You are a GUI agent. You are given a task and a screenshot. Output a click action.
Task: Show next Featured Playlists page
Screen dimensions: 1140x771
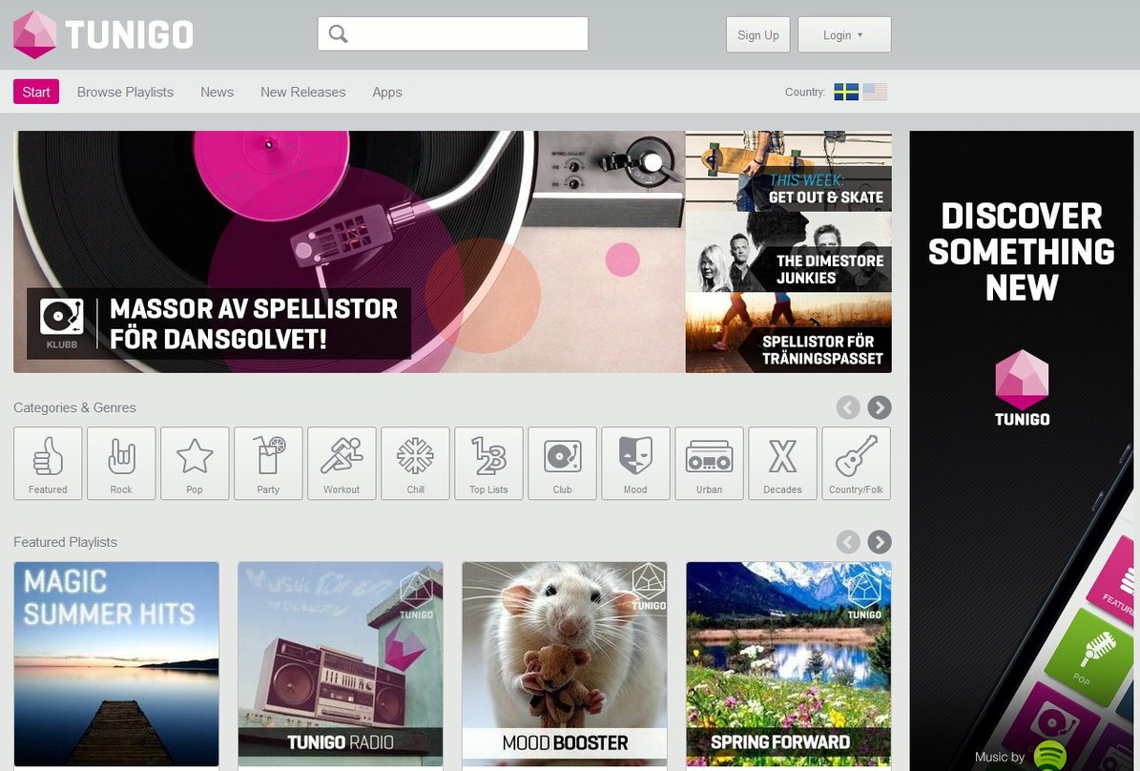coord(879,542)
